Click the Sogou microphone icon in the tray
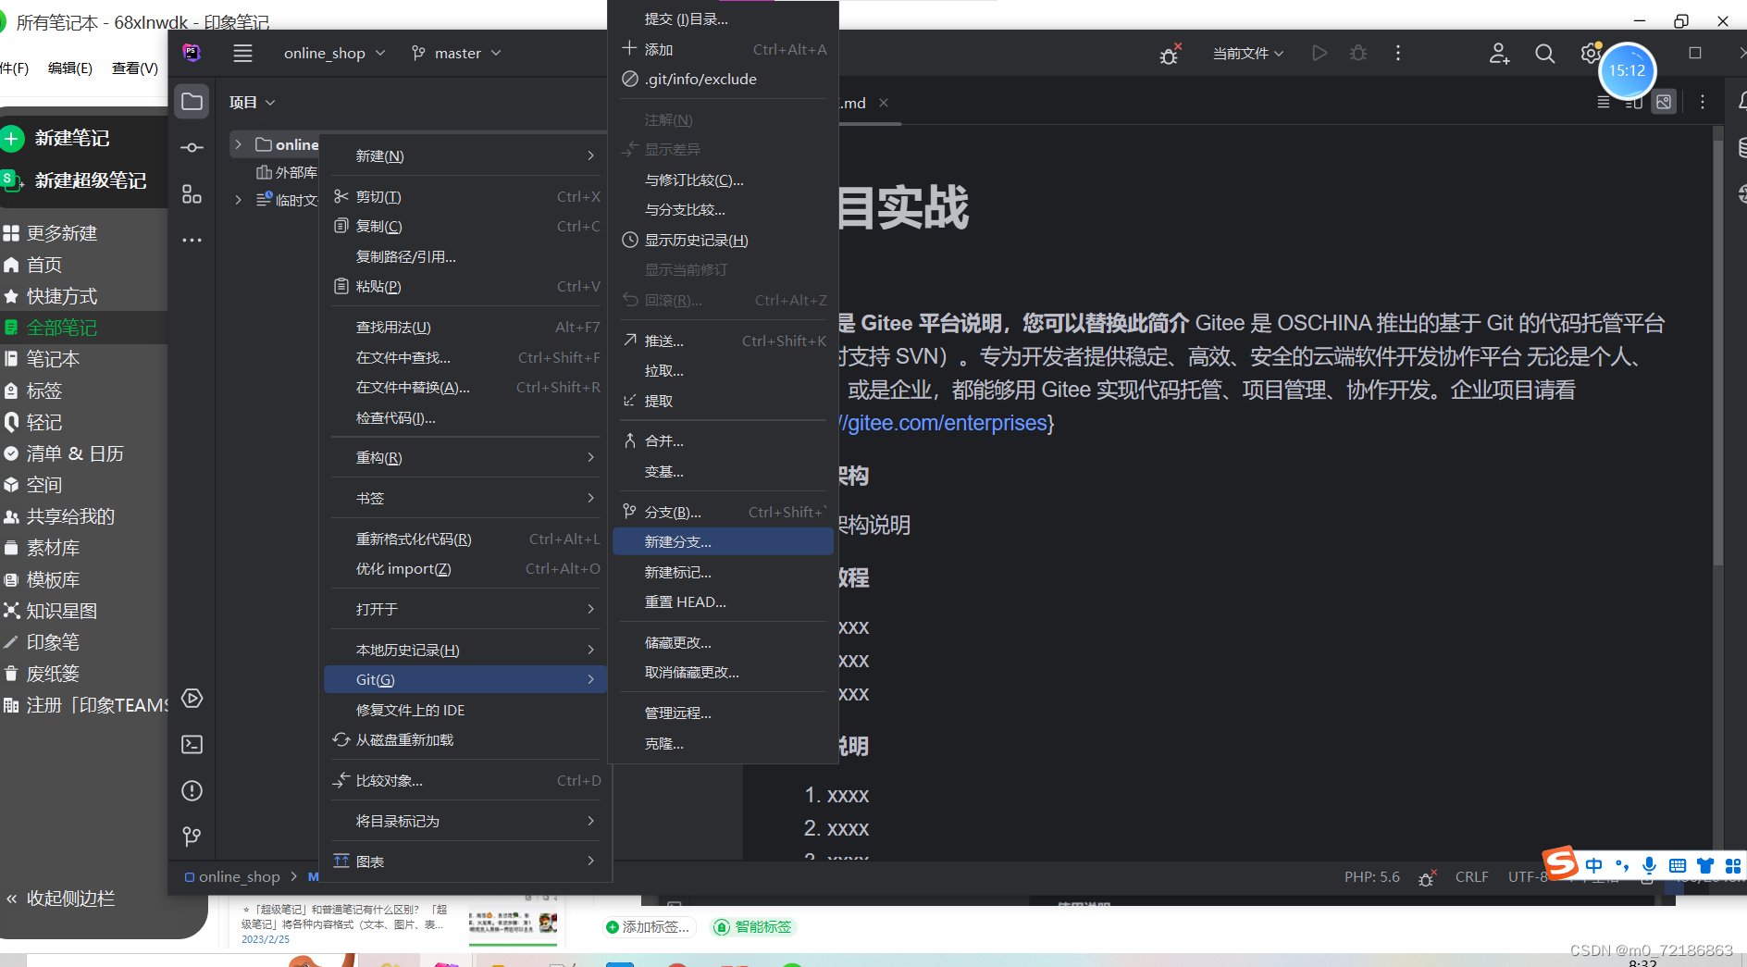Viewport: 1747px width, 967px height. tap(1648, 866)
